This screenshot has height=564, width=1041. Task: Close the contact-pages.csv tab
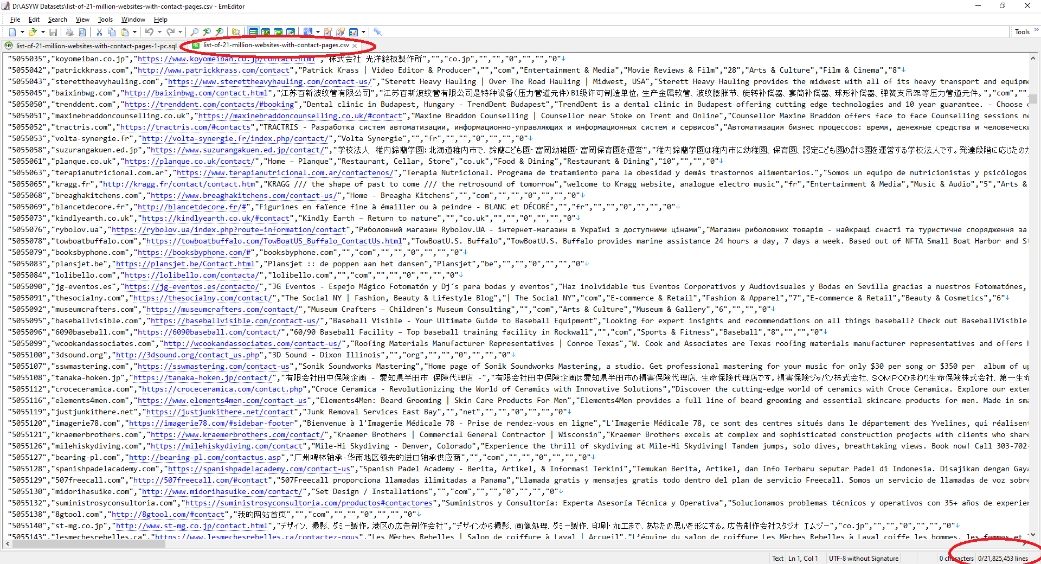[354, 46]
